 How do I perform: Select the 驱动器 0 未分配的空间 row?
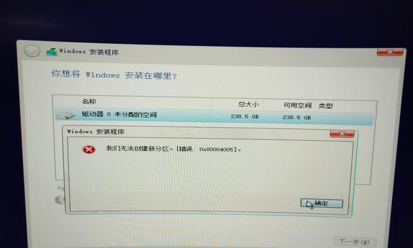point(214,116)
